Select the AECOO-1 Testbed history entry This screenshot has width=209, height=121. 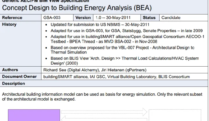pyautogui.click(x=127, y=39)
